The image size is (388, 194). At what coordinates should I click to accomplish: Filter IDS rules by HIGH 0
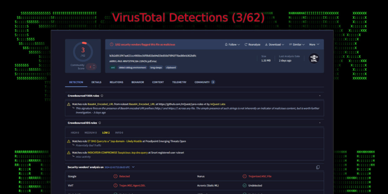pos(75,132)
